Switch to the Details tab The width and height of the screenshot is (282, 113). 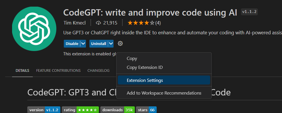pyautogui.click(x=22, y=71)
